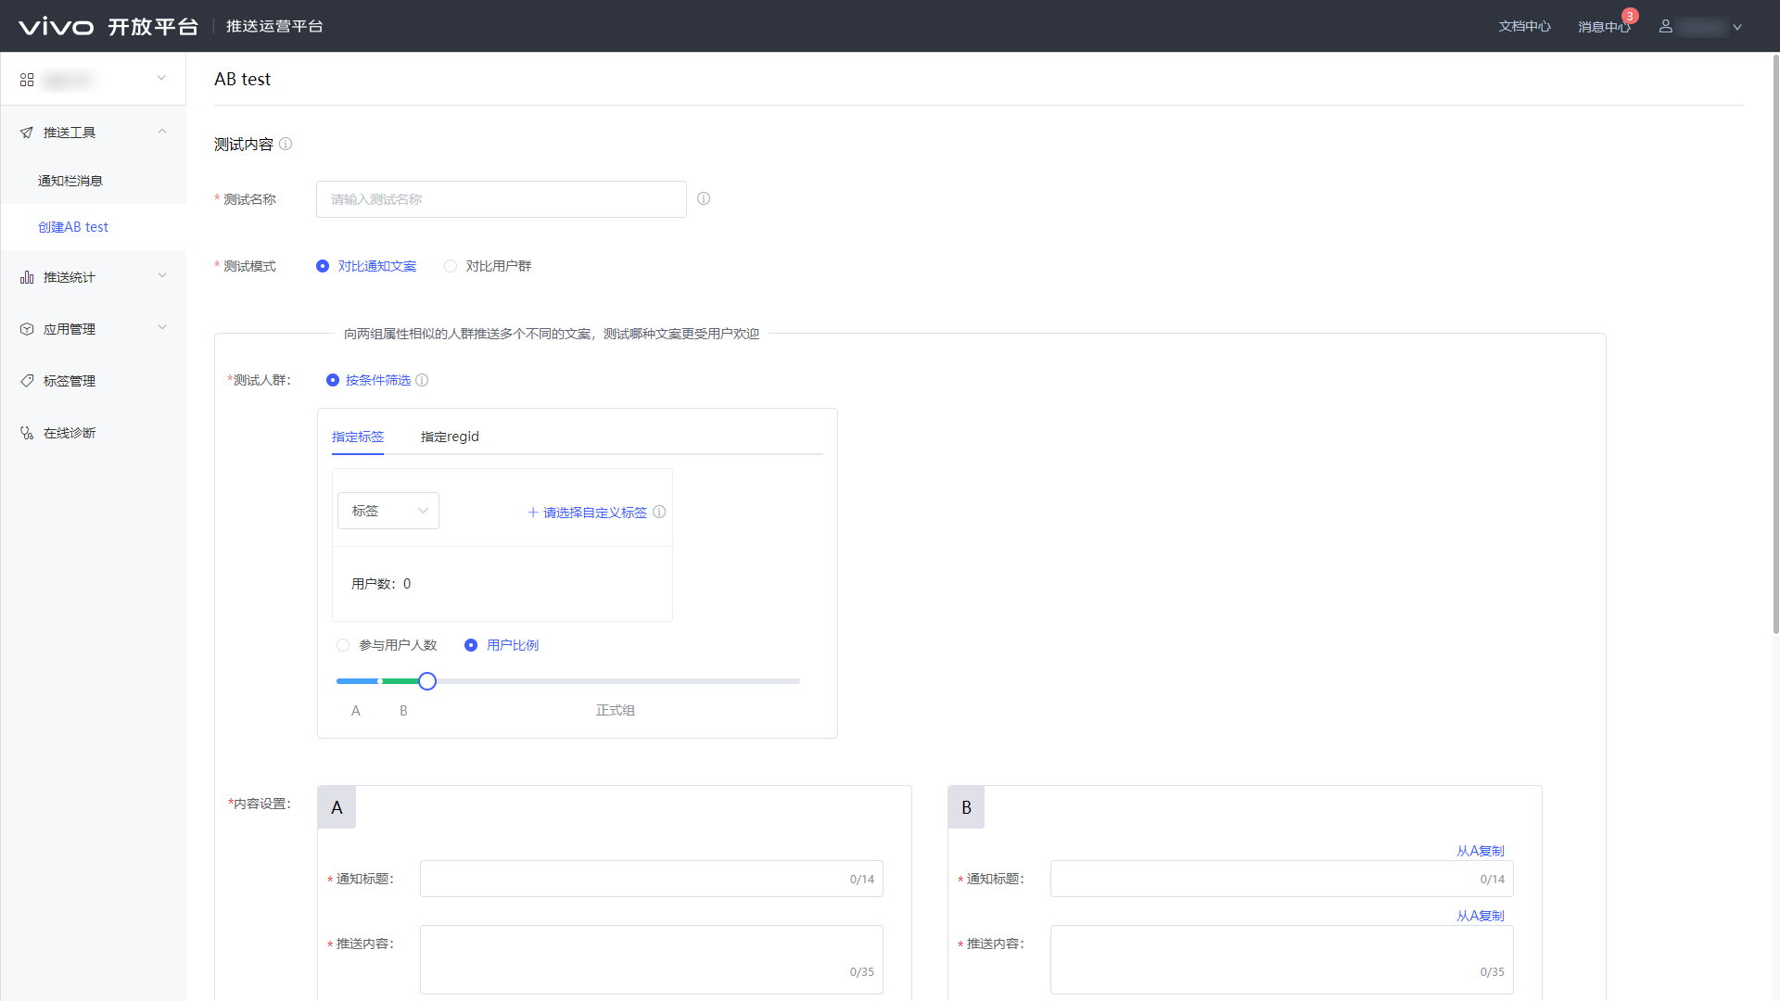
Task: Click the info icon next to 请选择自定义标签
Action: 659,512
